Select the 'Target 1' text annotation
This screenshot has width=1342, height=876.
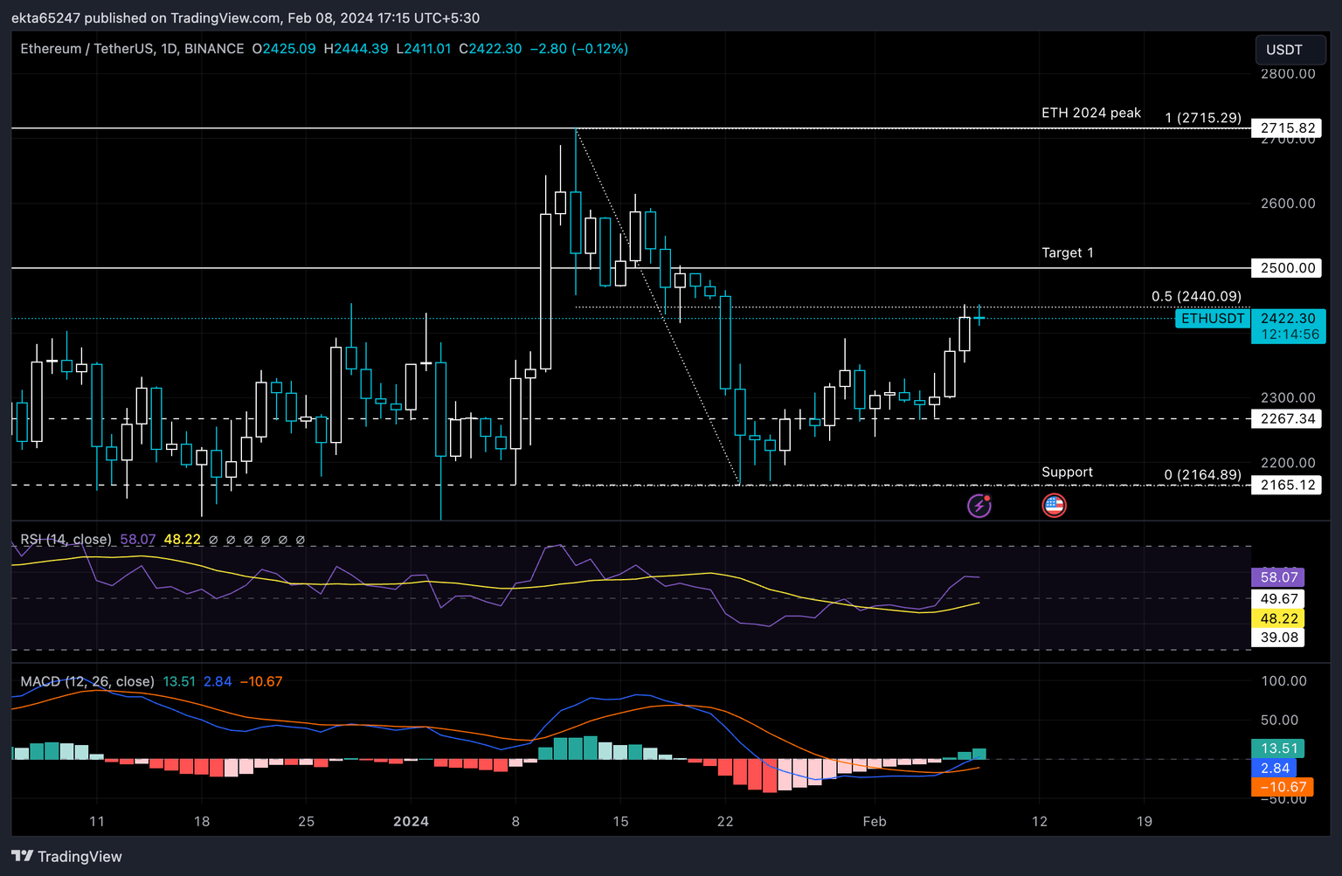click(1067, 252)
